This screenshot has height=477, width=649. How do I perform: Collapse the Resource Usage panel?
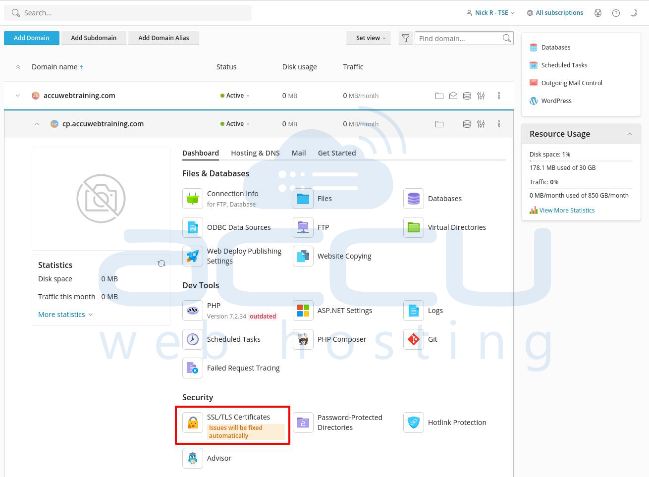coord(630,134)
